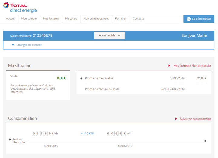Screen dimensions: 218x158
Task: Open the Mes factures / Mon échéancier link
Action: click(x=192, y=66)
